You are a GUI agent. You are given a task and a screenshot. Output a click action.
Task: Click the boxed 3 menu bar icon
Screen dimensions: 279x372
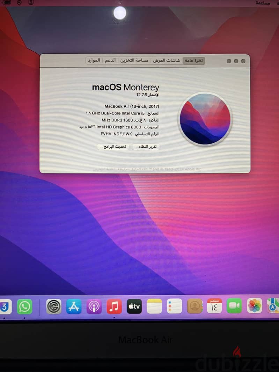pos(31,2)
